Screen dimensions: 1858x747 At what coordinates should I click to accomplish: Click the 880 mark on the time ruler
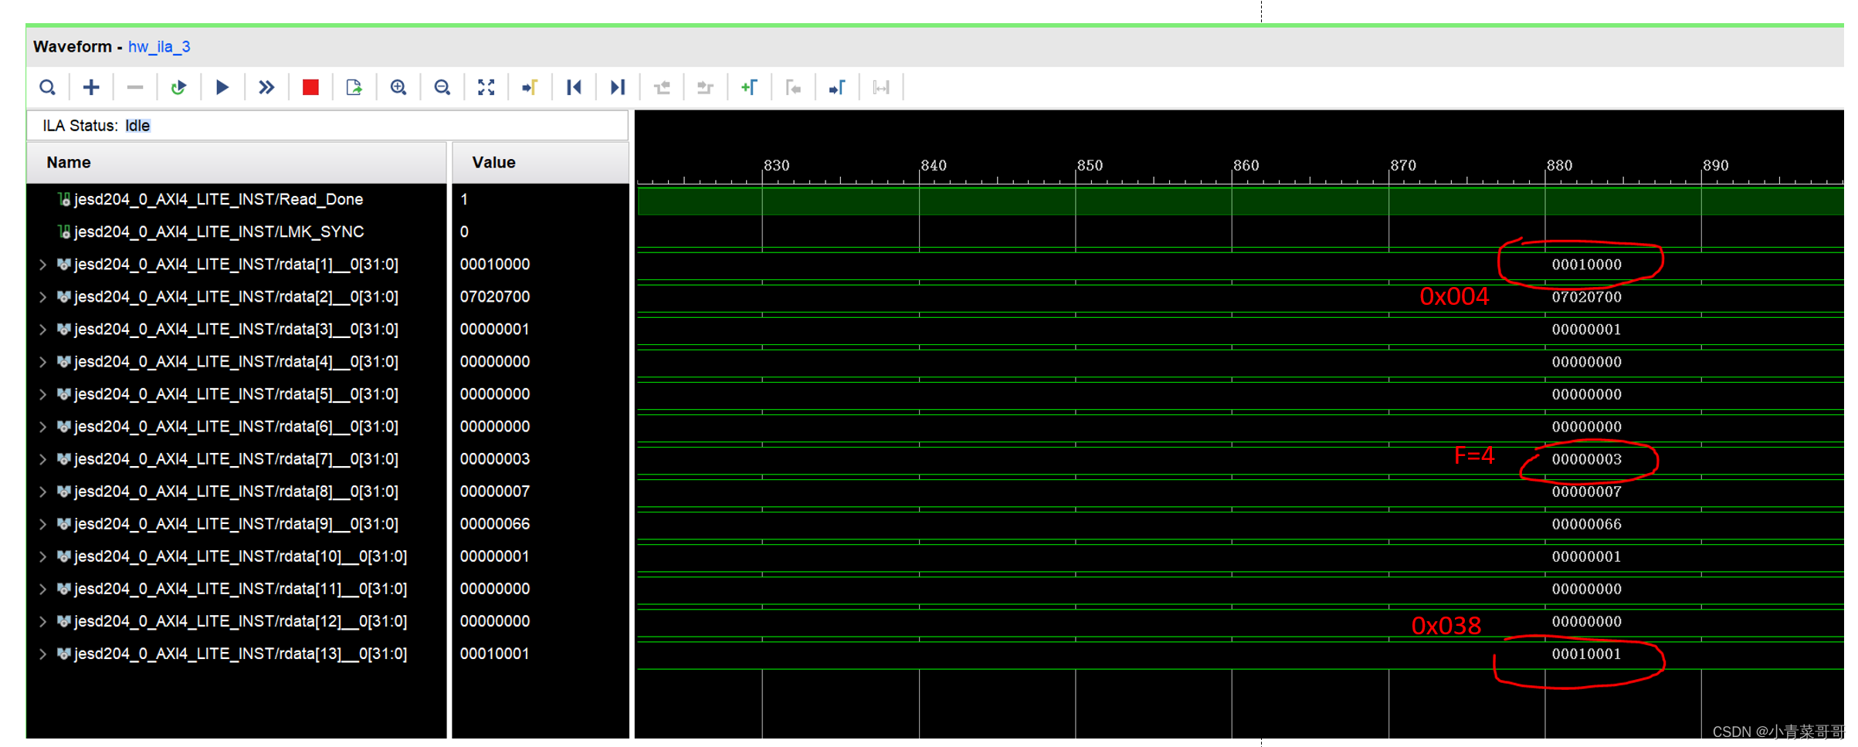[1559, 165]
